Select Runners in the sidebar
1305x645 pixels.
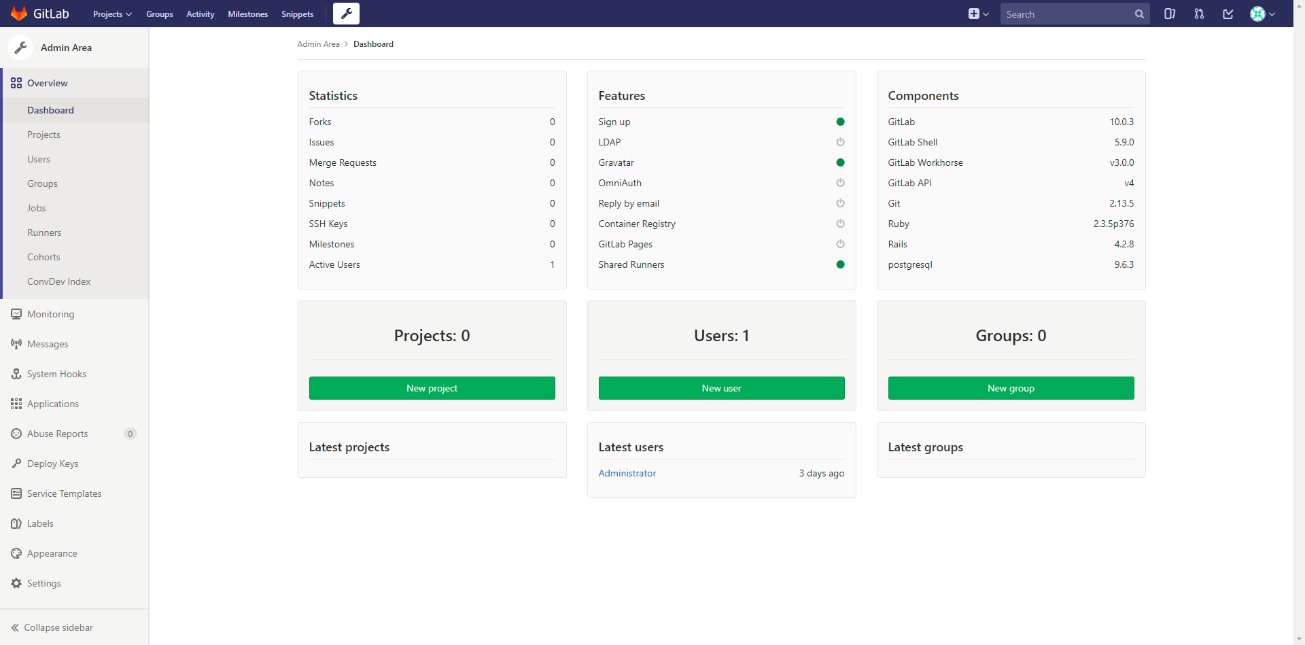coord(76,232)
